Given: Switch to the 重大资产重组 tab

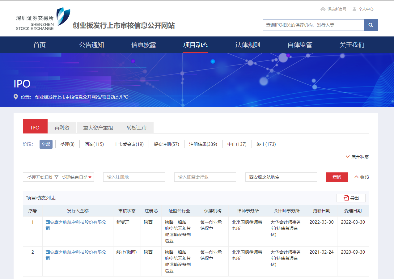Looking at the screenshot, I should pyautogui.click(x=98, y=128).
